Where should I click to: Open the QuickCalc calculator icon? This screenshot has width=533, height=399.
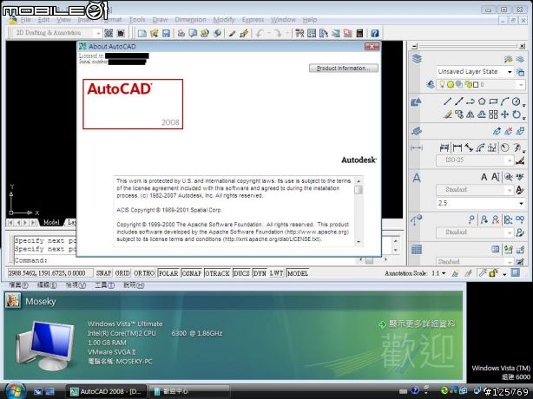pyautogui.click(x=359, y=33)
